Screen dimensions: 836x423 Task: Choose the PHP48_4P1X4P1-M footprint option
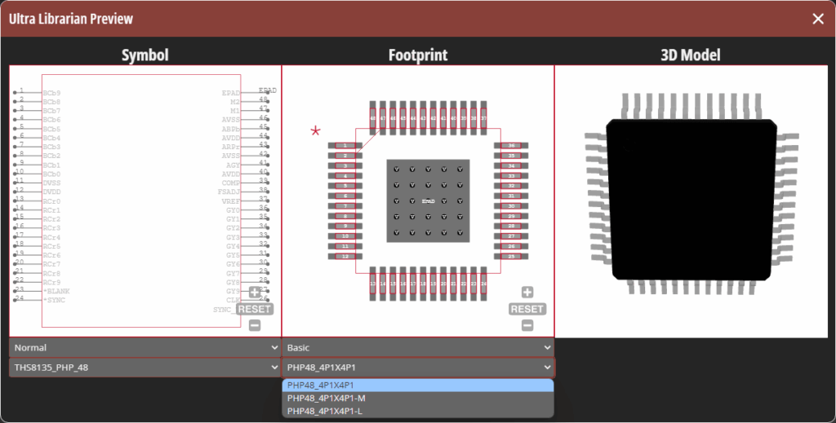418,398
